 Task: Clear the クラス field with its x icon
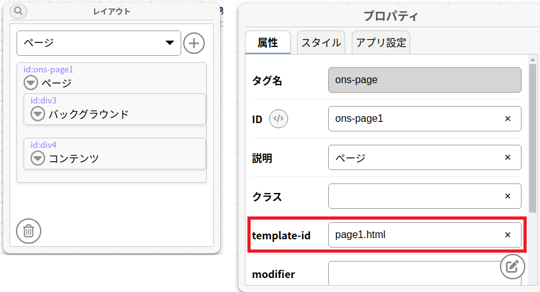(508, 196)
